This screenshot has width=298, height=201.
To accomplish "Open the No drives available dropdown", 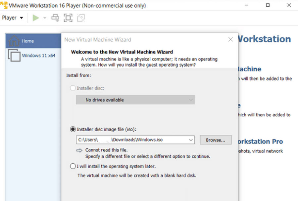I will tap(135, 100).
